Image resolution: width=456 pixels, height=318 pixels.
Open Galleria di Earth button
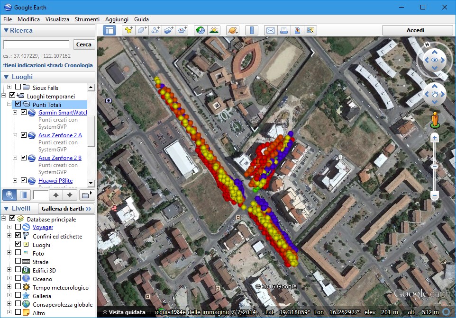click(66, 209)
